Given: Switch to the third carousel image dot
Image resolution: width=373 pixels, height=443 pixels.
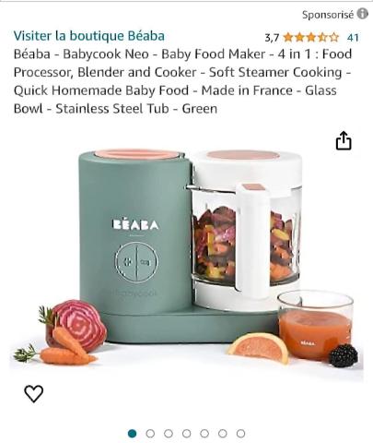Looking at the screenshot, I should (x=169, y=434).
